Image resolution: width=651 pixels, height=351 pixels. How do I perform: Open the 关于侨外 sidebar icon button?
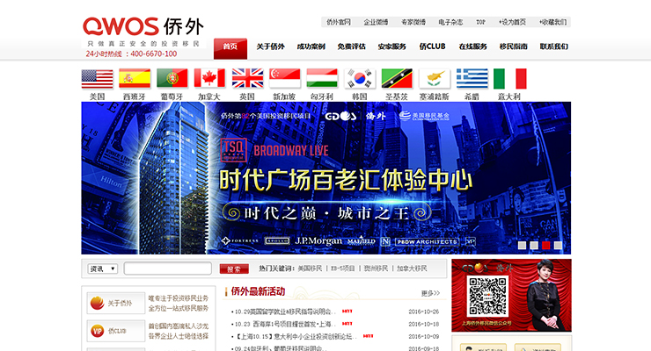pyautogui.click(x=116, y=303)
